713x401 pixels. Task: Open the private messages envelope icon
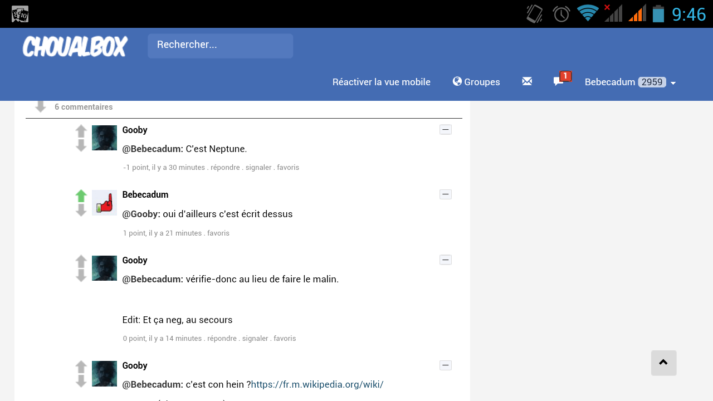click(527, 81)
